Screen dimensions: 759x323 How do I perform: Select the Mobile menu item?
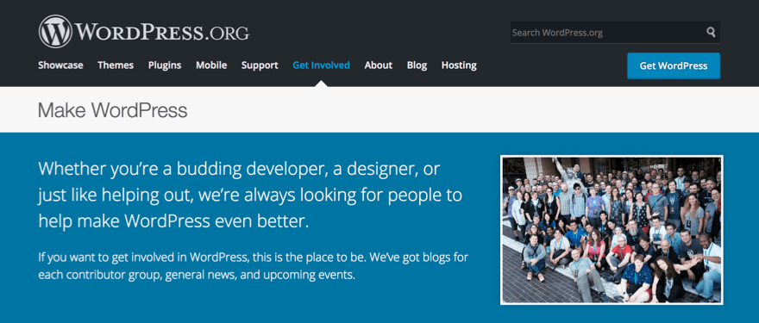coord(211,65)
